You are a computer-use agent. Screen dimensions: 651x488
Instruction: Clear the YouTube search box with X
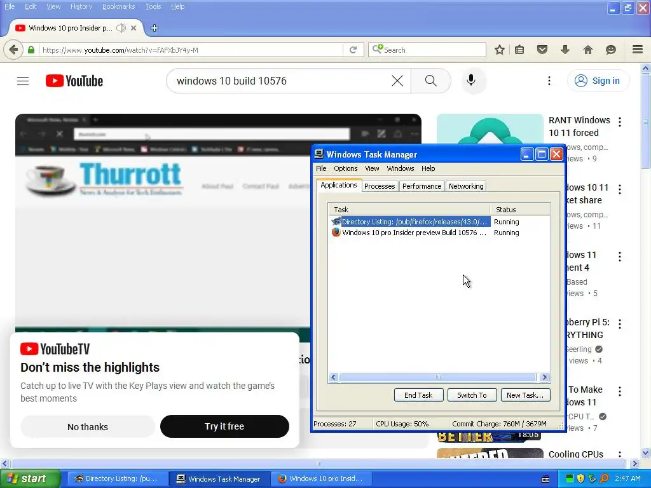tap(397, 81)
